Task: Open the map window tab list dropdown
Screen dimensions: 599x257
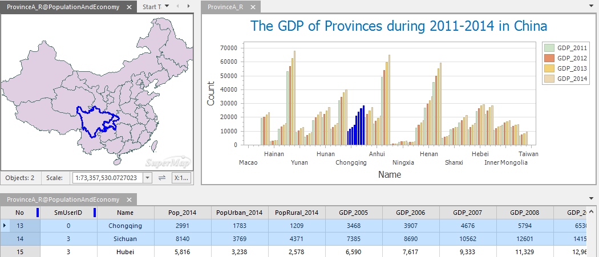Action: 167,6
